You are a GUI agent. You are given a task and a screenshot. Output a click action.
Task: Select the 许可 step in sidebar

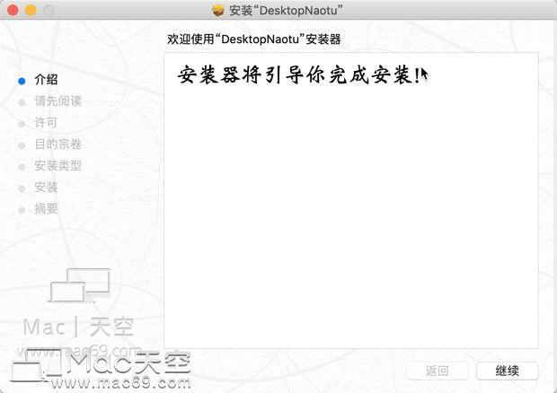(x=46, y=123)
